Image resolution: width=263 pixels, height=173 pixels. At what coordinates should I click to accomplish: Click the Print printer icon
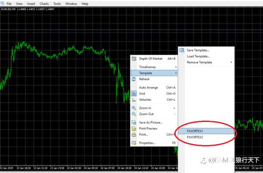[x=134, y=135]
